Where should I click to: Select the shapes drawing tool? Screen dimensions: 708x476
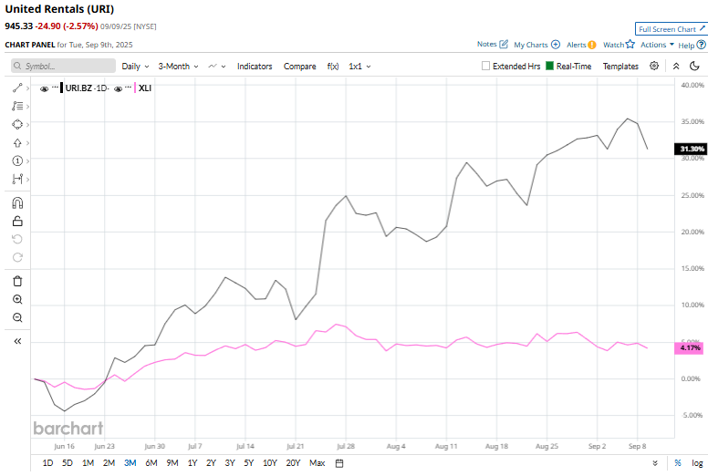pos(17,125)
